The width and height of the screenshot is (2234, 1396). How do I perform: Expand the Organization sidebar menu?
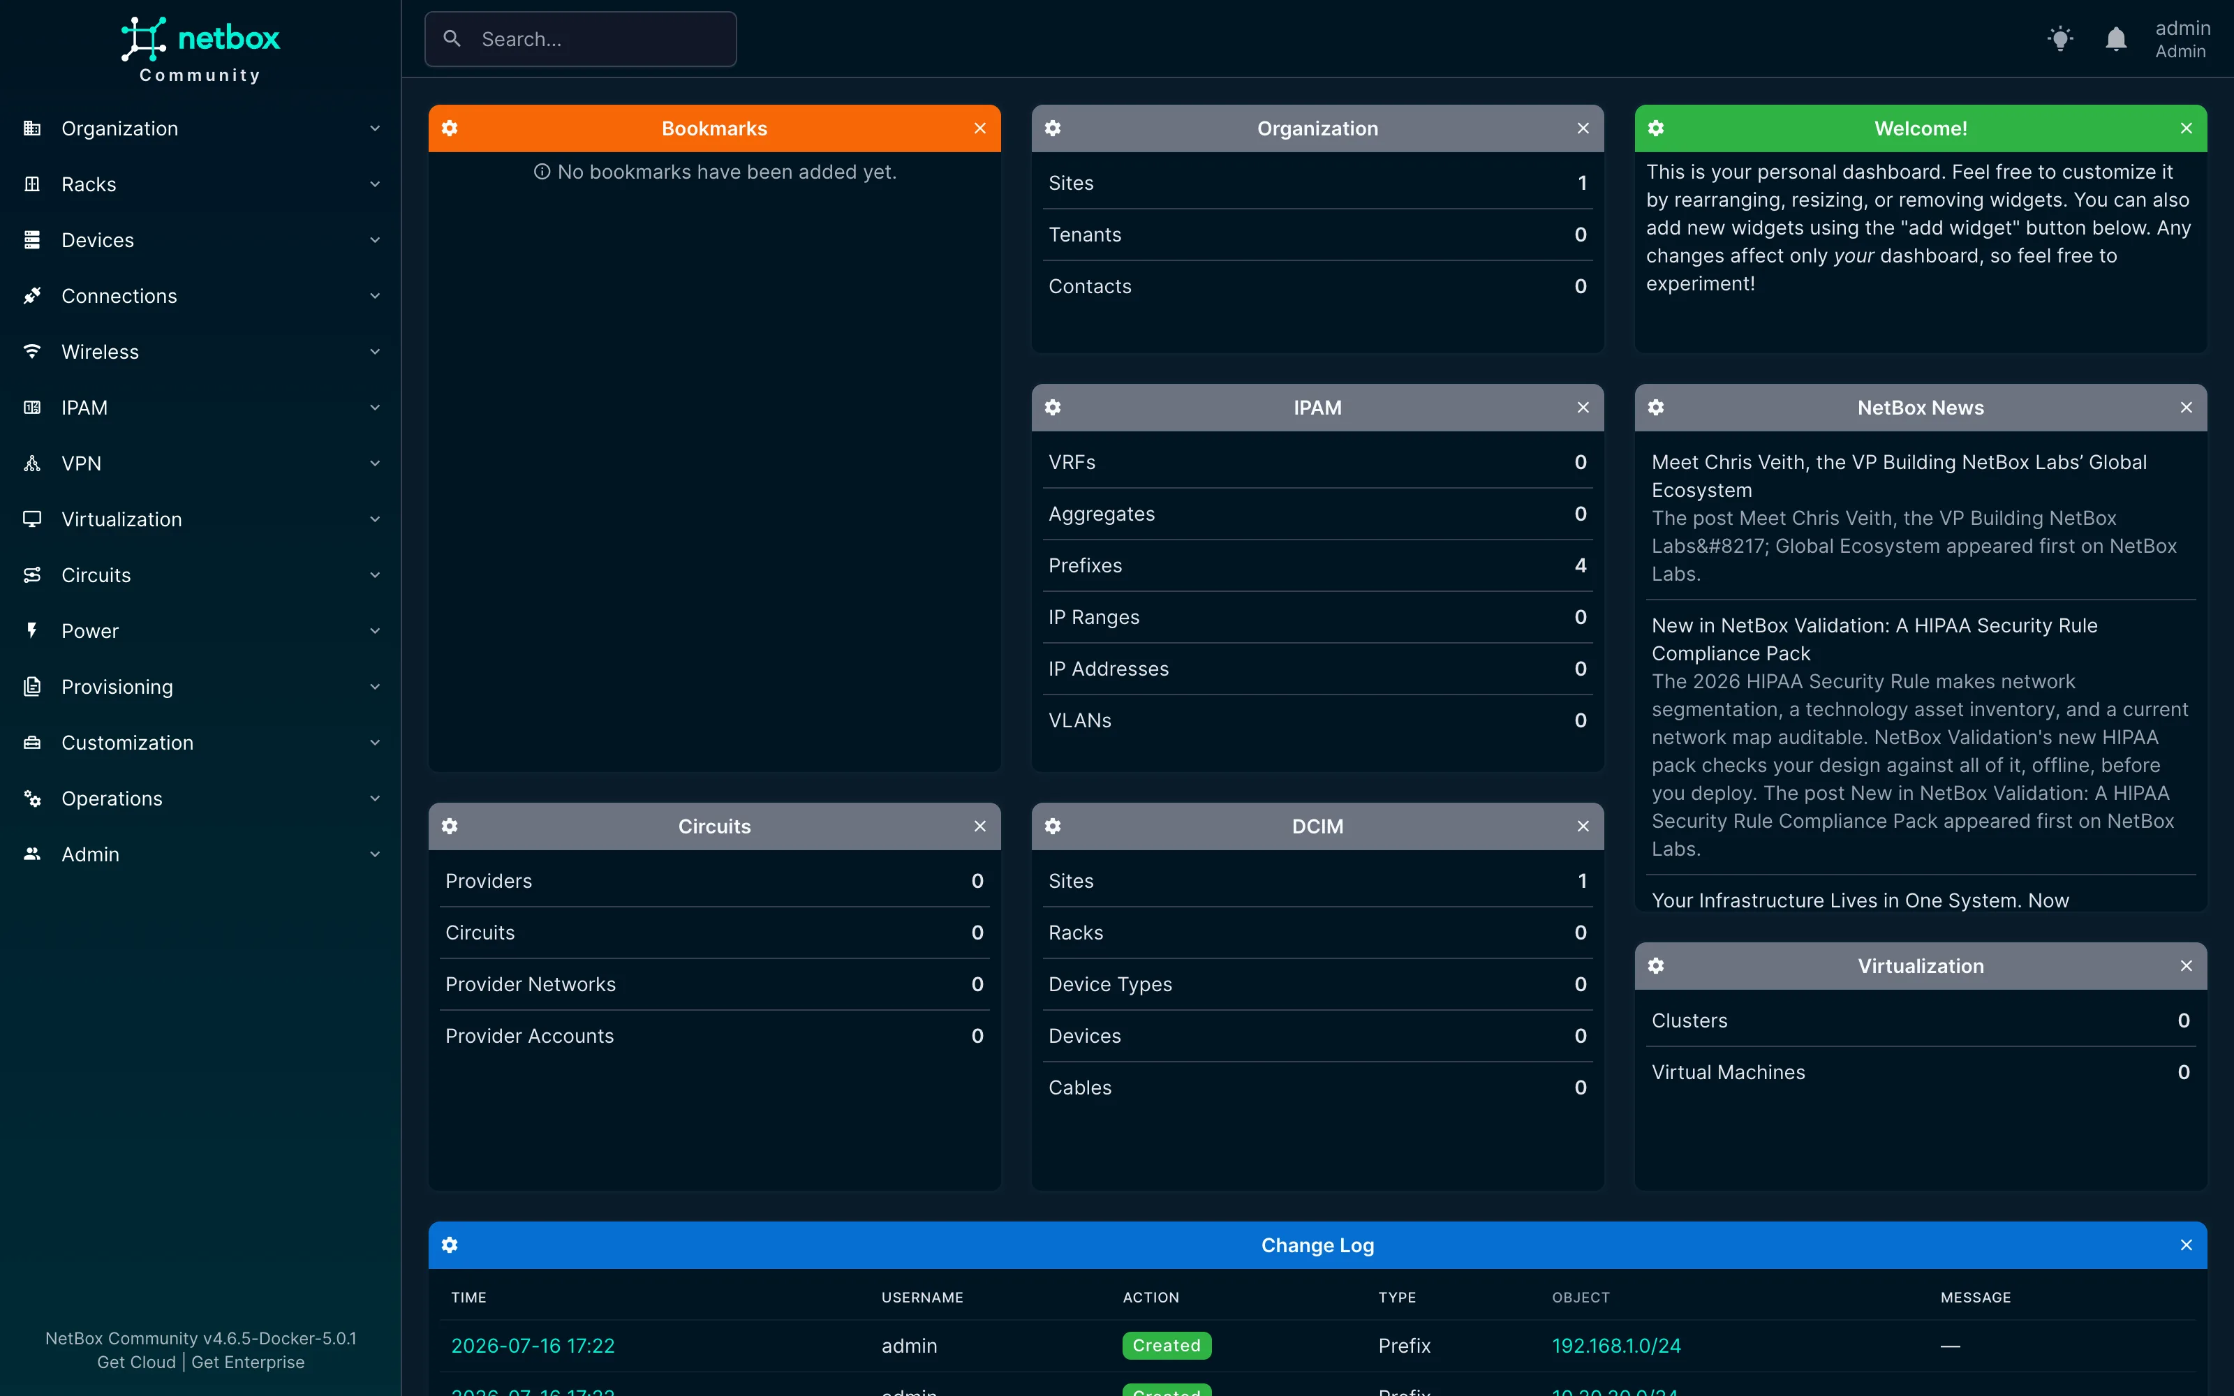200,128
